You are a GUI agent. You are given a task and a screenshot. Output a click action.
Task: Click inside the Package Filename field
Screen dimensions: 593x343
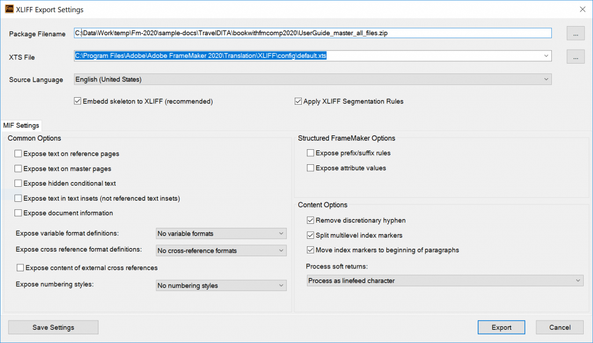click(x=313, y=33)
